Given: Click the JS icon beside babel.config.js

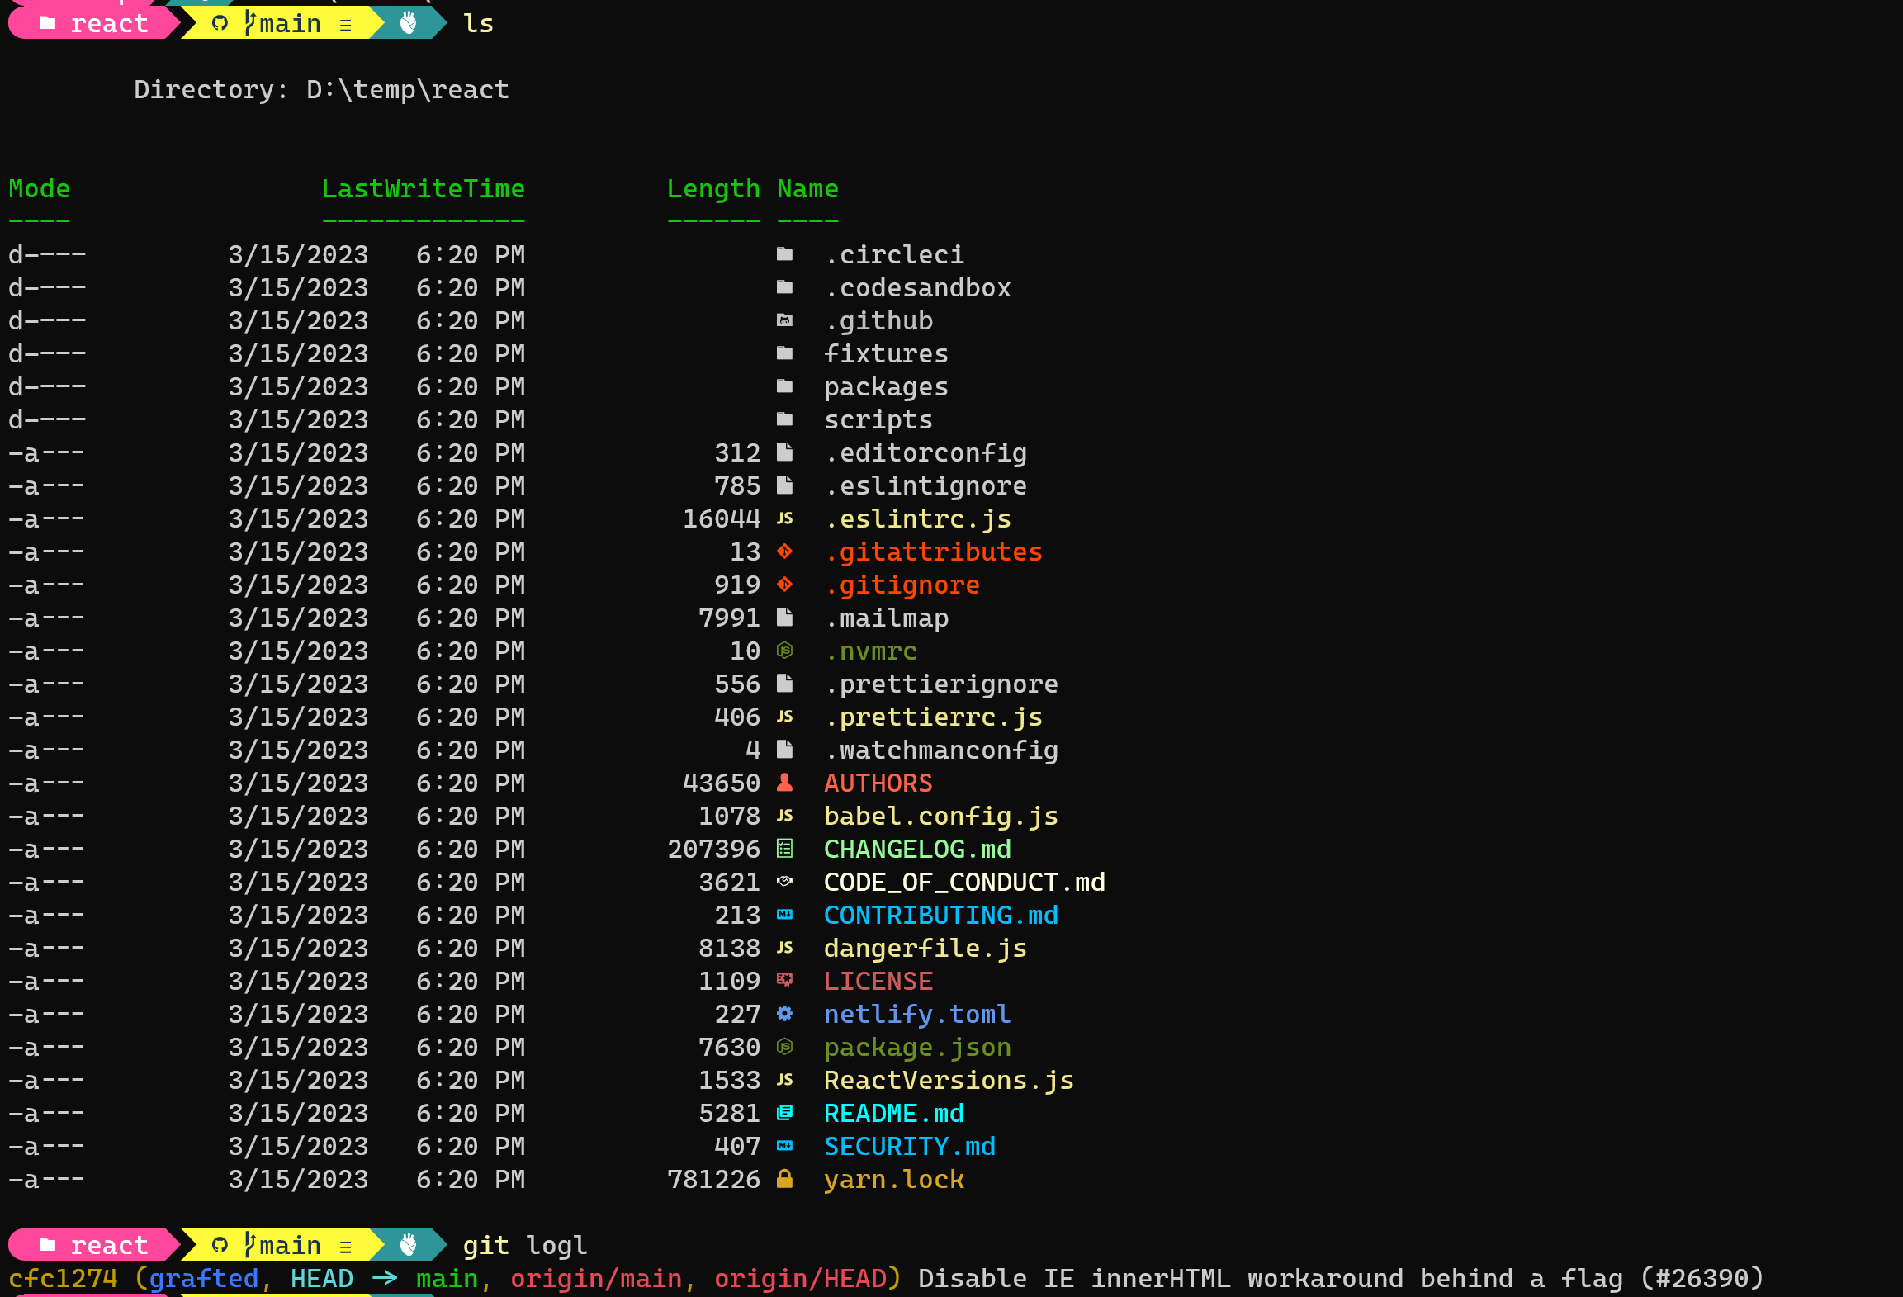Looking at the screenshot, I should click(x=784, y=816).
